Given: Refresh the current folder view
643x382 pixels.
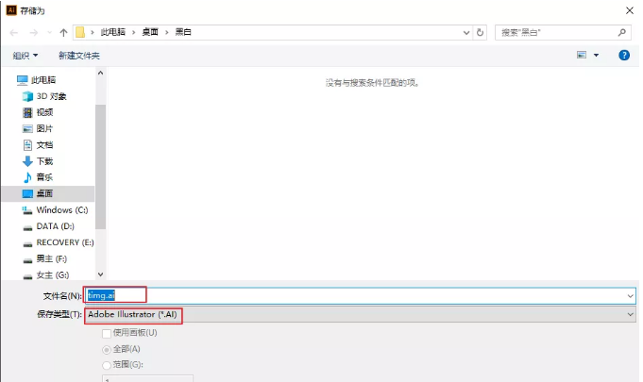Looking at the screenshot, I should (481, 32).
